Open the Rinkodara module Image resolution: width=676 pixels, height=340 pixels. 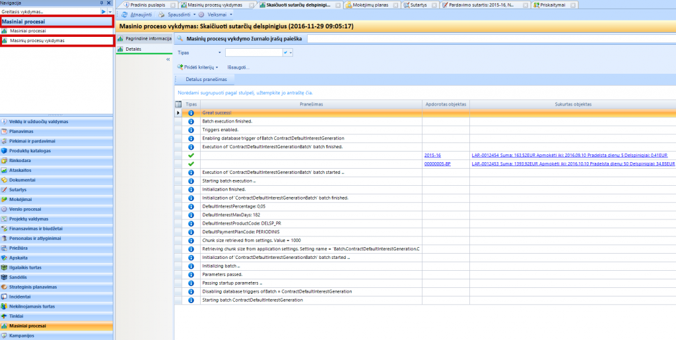(57, 161)
